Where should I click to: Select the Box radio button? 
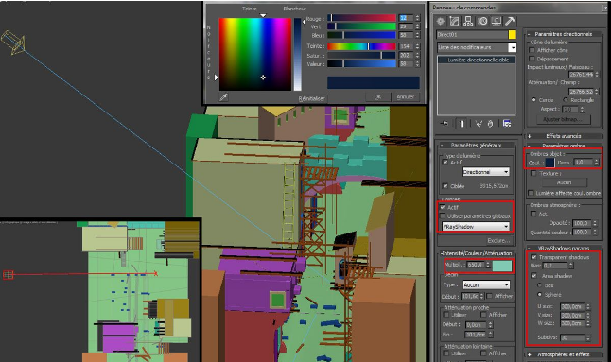pos(540,285)
